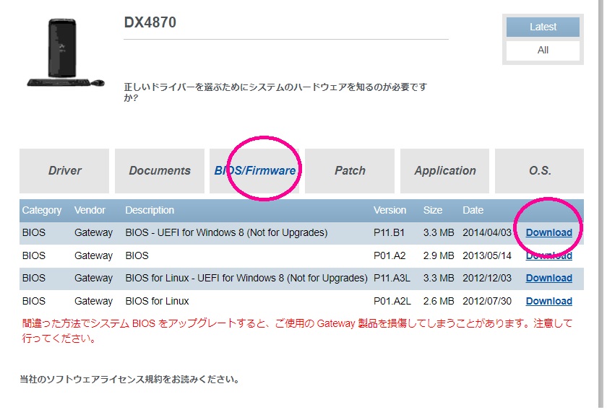Select description 'BIOS for Linux - UEFI for Windows 8'
Viewport: 607px width, 420px height.
pos(246,278)
